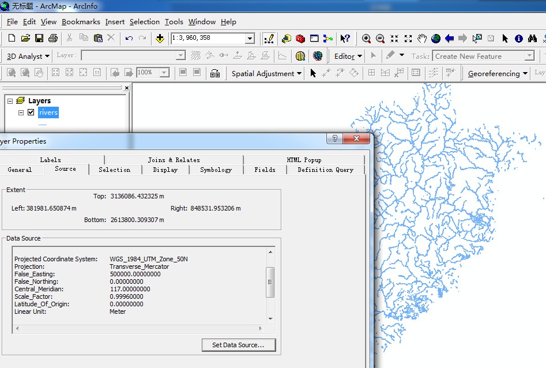Screen dimensions: 546x368
Task: Expand the Layer selection combo box
Action: 180,55
